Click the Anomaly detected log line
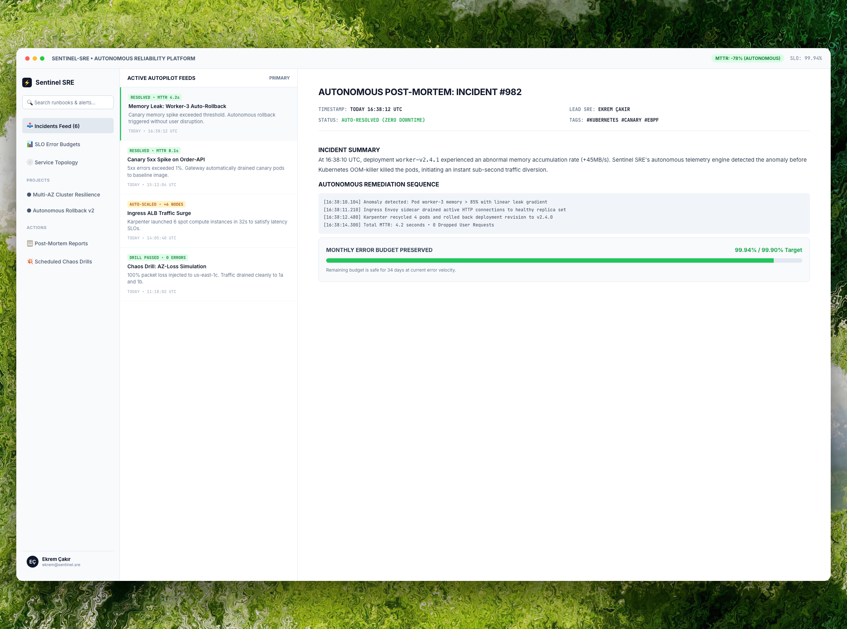 [435, 202]
